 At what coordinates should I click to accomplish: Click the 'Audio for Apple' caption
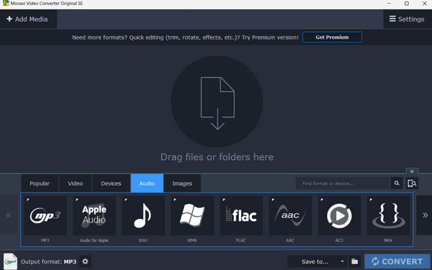click(x=94, y=241)
